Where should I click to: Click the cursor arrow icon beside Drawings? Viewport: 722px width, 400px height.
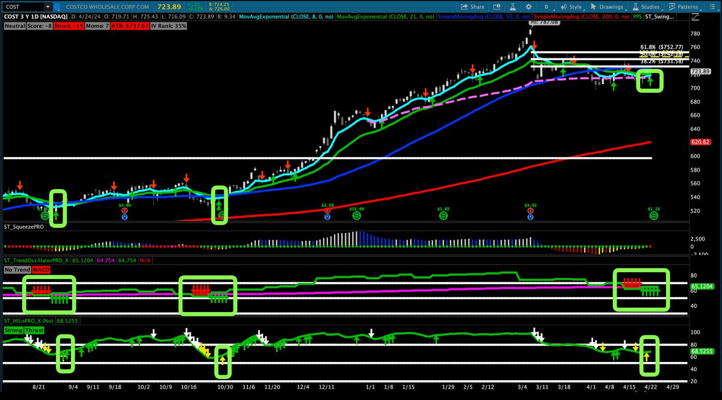593,7
